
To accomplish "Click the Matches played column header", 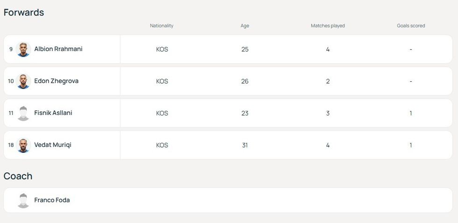I will 328,26.
